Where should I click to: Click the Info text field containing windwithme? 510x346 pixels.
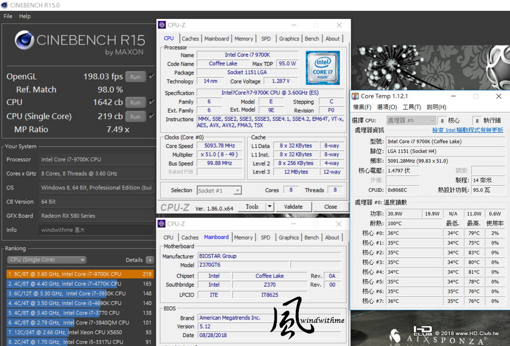click(97, 230)
